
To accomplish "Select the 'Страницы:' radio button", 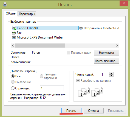I will click(x=13, y=88).
